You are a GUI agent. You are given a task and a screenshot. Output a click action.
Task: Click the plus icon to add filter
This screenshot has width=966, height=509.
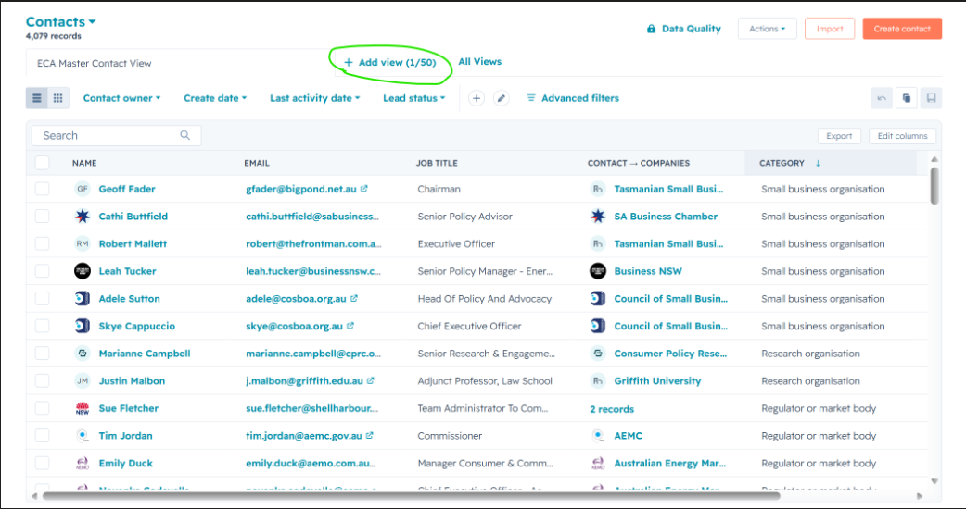coord(477,98)
